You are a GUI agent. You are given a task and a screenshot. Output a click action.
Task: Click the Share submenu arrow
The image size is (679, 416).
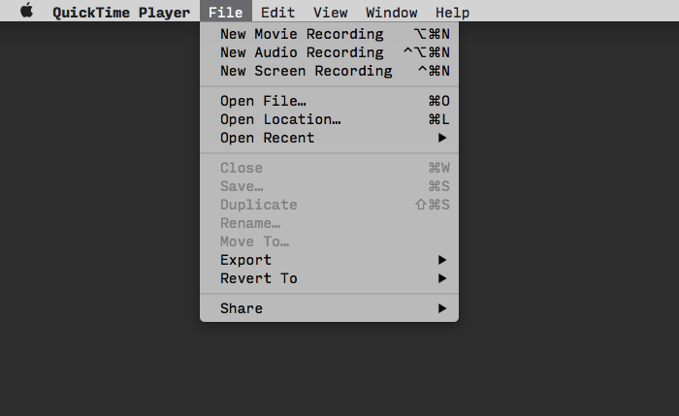[442, 308]
